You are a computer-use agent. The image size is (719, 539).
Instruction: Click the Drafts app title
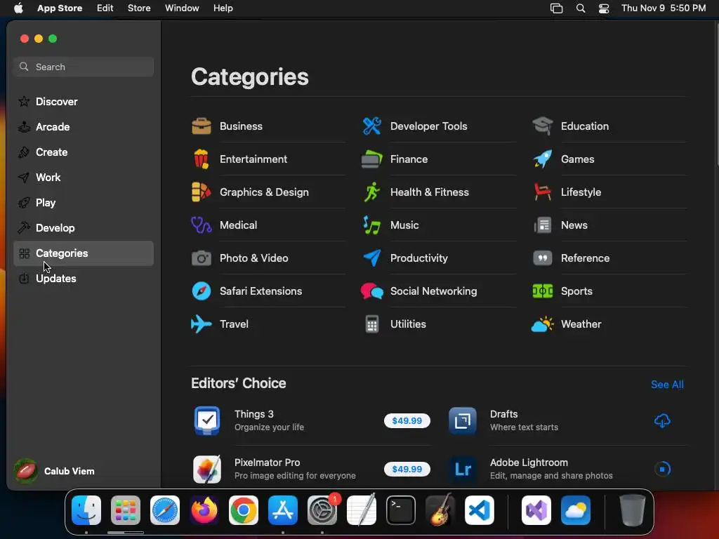[x=504, y=414]
